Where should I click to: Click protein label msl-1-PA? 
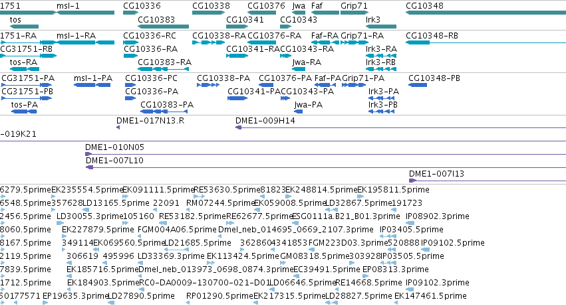93,78
